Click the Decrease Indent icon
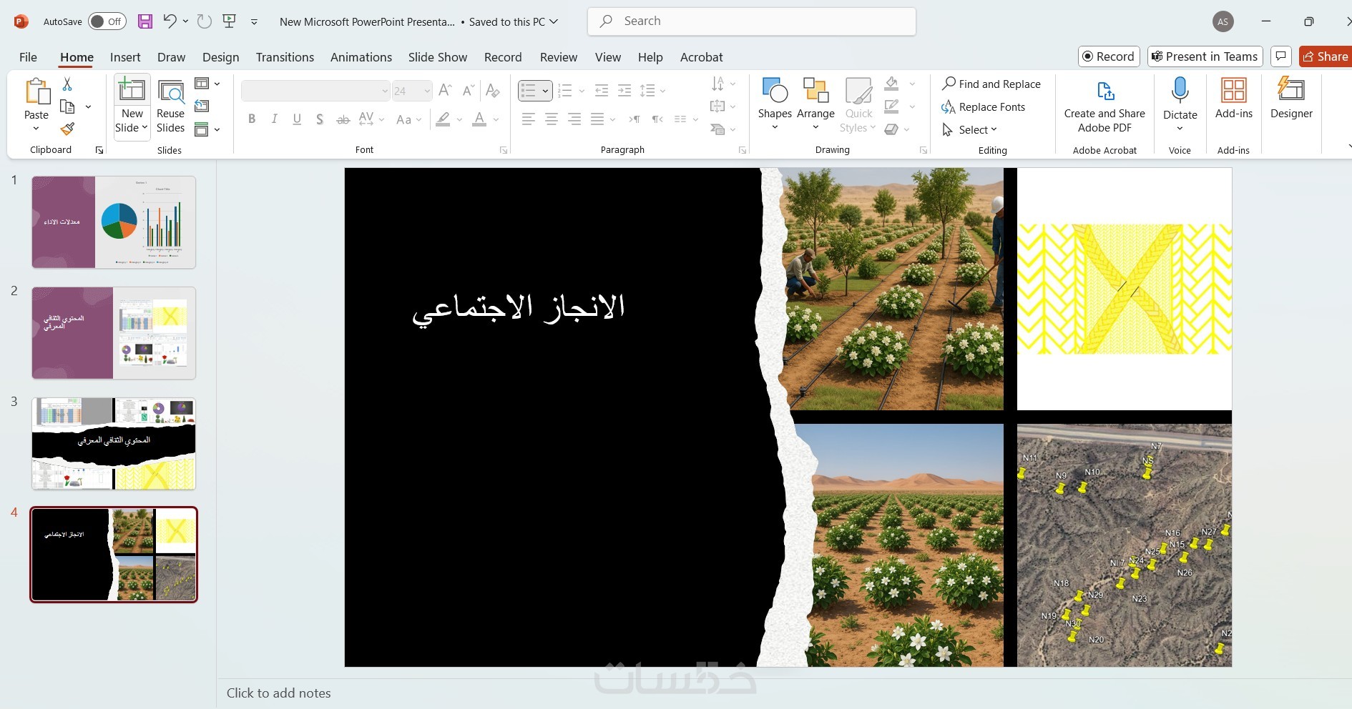The image size is (1352, 709). [x=602, y=91]
